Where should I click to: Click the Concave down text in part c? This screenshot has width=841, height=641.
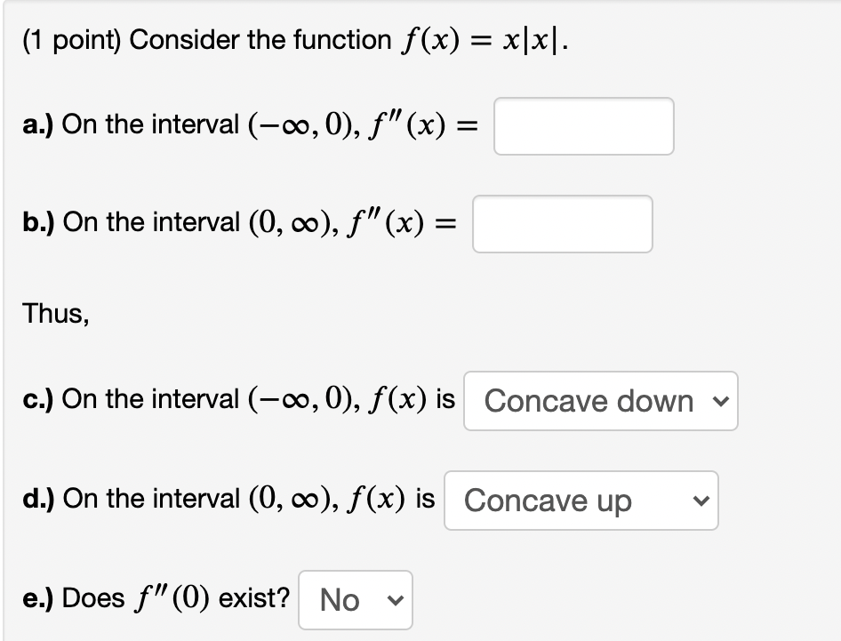589,401
